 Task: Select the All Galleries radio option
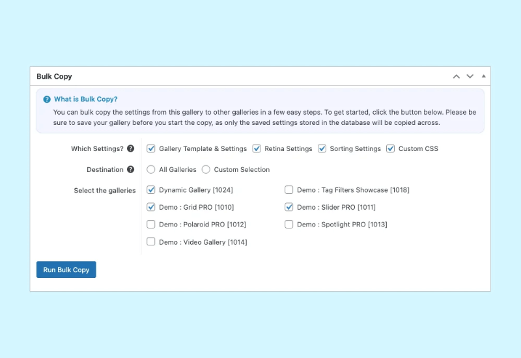click(151, 169)
